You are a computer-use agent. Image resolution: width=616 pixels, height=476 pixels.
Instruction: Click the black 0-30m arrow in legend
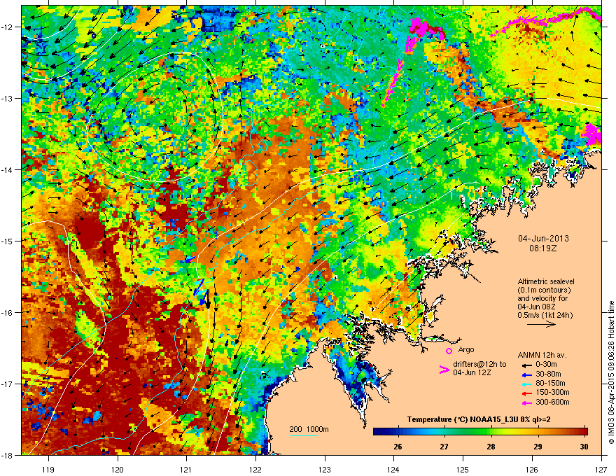click(526, 365)
